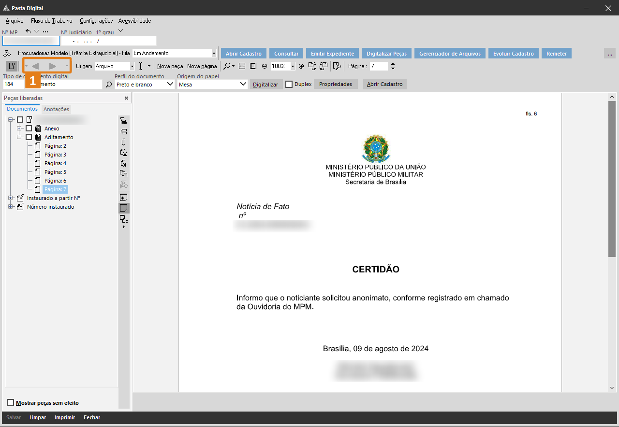Switch to the Anotações tab
619x427 pixels.
pyautogui.click(x=57, y=109)
